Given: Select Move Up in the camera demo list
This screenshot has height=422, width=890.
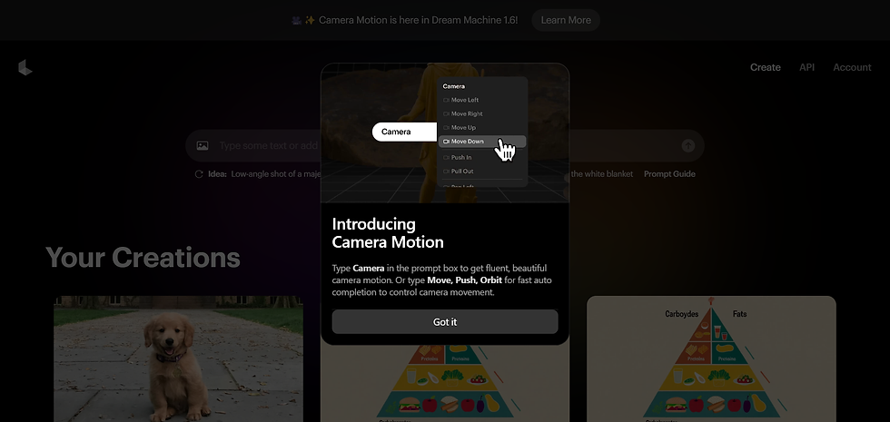Looking at the screenshot, I should coord(464,128).
